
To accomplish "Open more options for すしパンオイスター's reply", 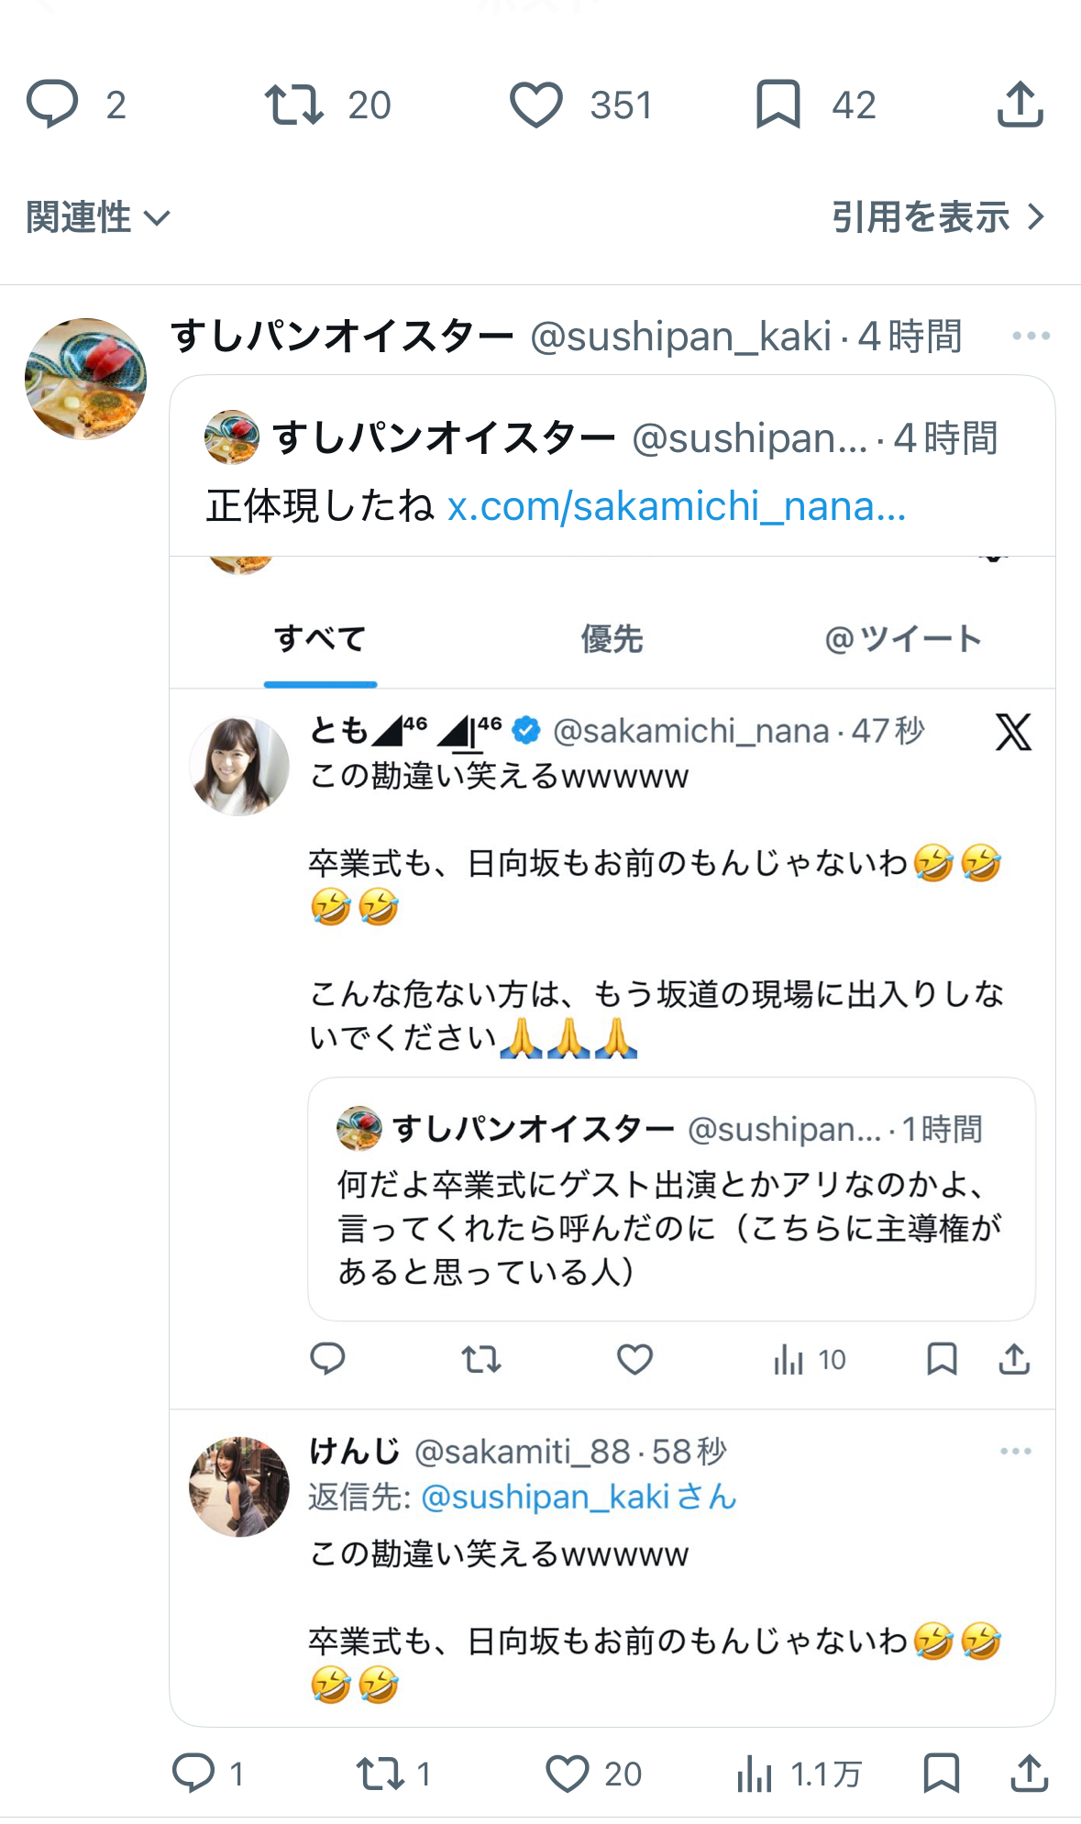I will 1031,337.
